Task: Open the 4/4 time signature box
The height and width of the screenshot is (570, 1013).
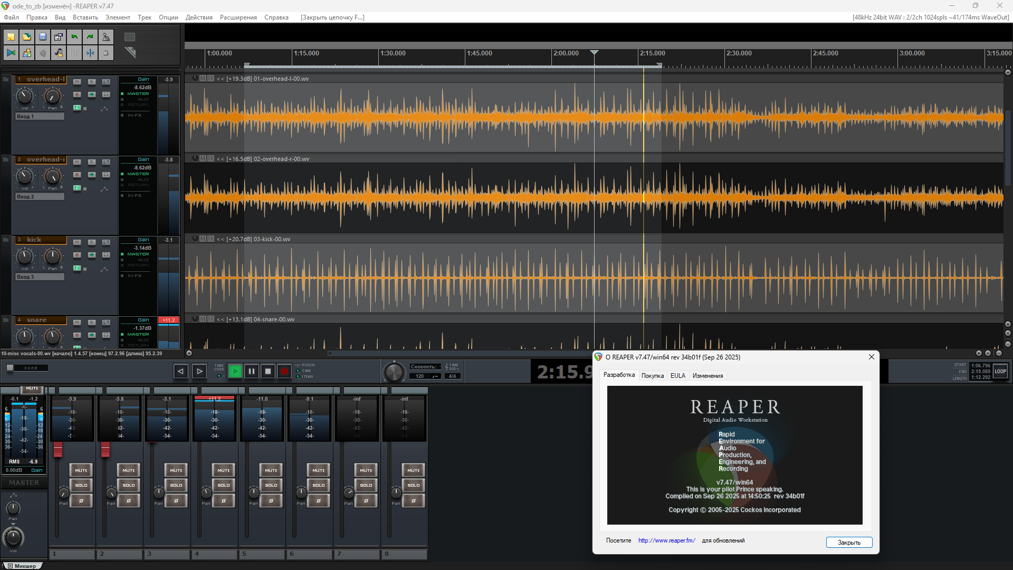Action: pyautogui.click(x=452, y=376)
